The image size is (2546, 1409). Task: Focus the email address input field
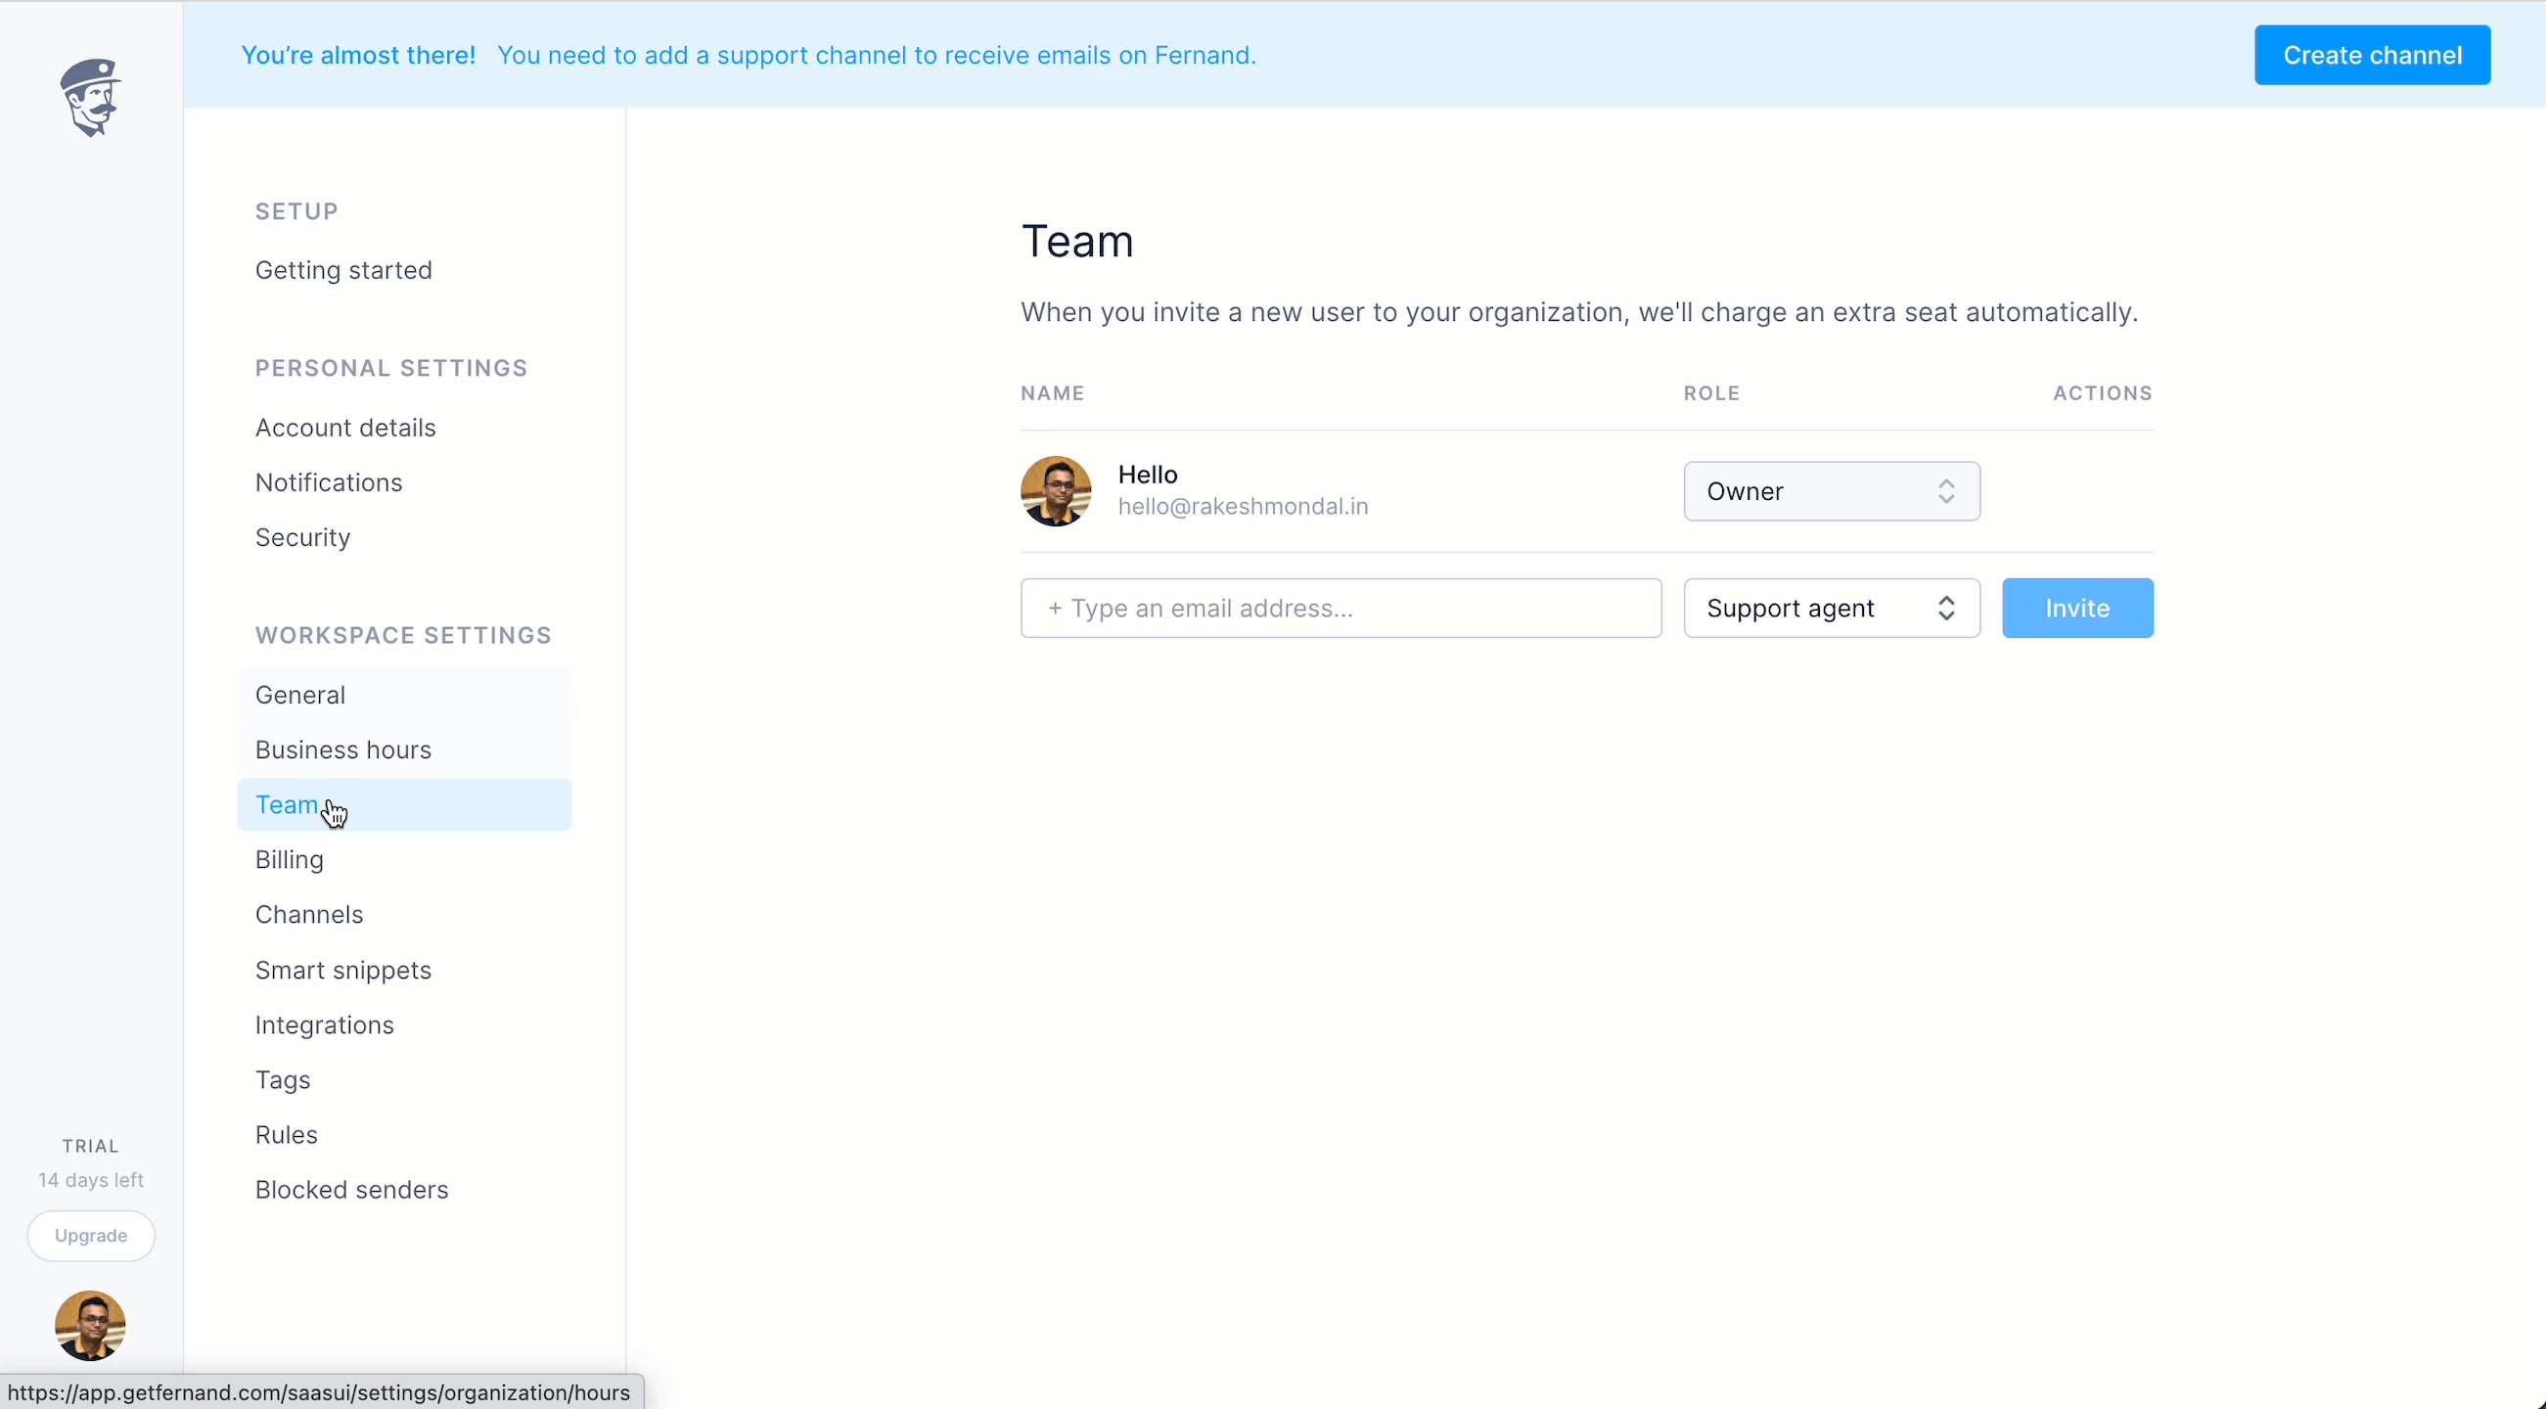[1341, 608]
